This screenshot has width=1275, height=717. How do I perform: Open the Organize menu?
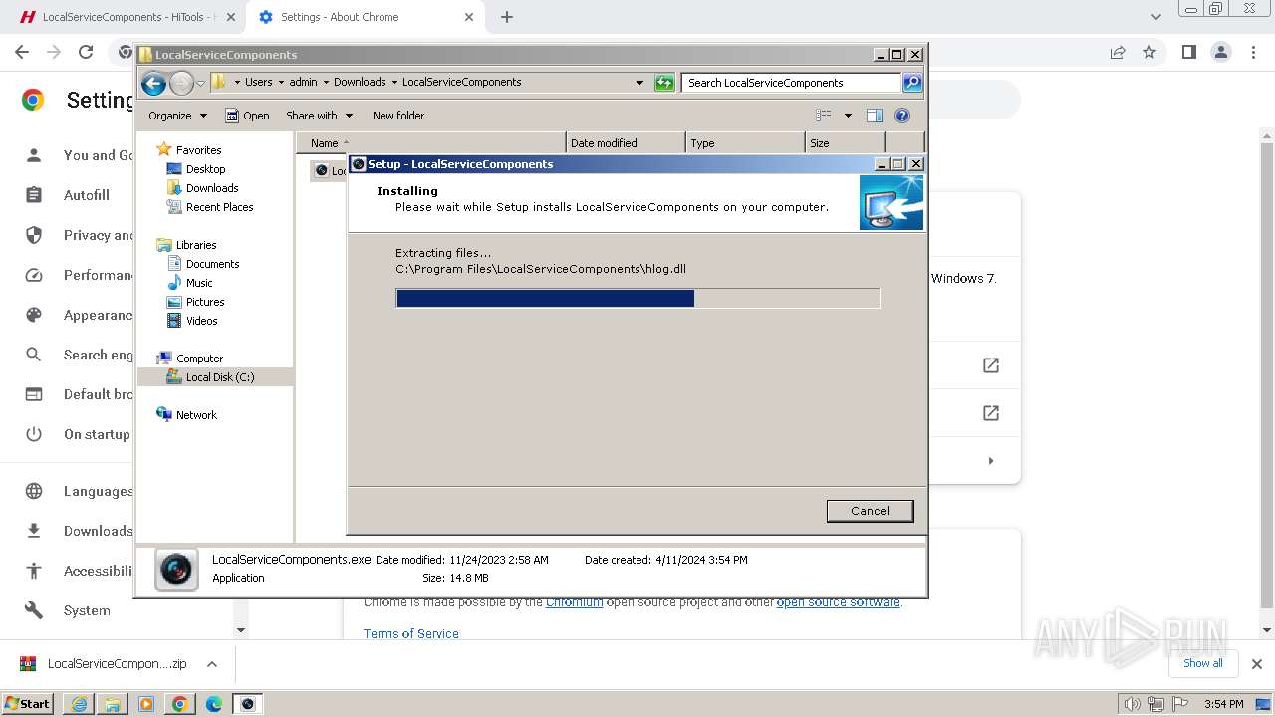[177, 116]
